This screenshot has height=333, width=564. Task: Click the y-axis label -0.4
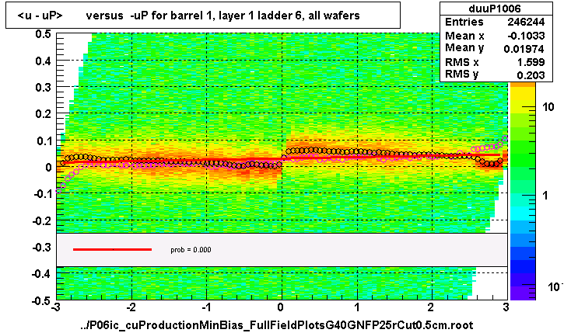click(x=42, y=274)
